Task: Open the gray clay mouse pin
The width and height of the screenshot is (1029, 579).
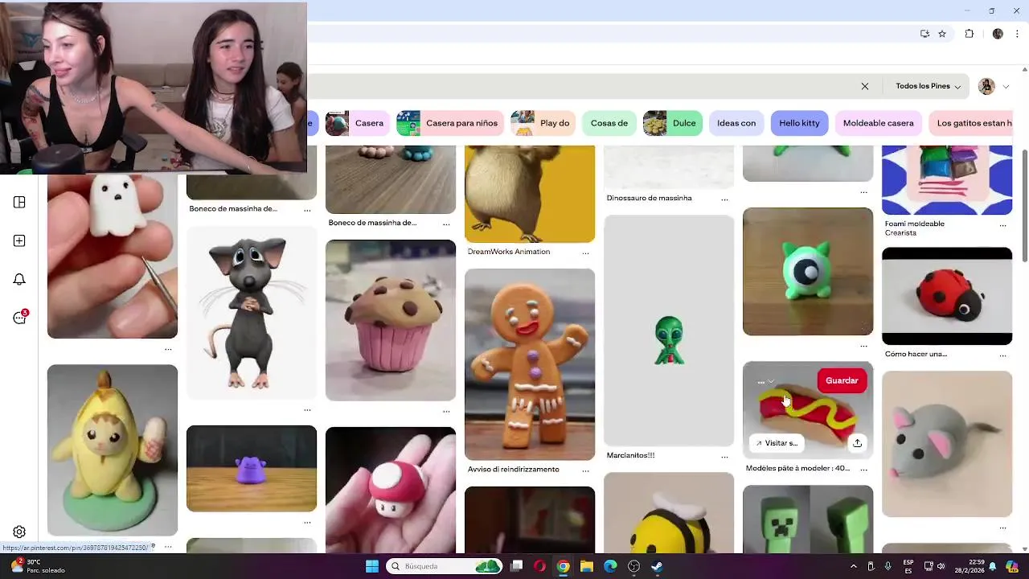Action: 947,444
